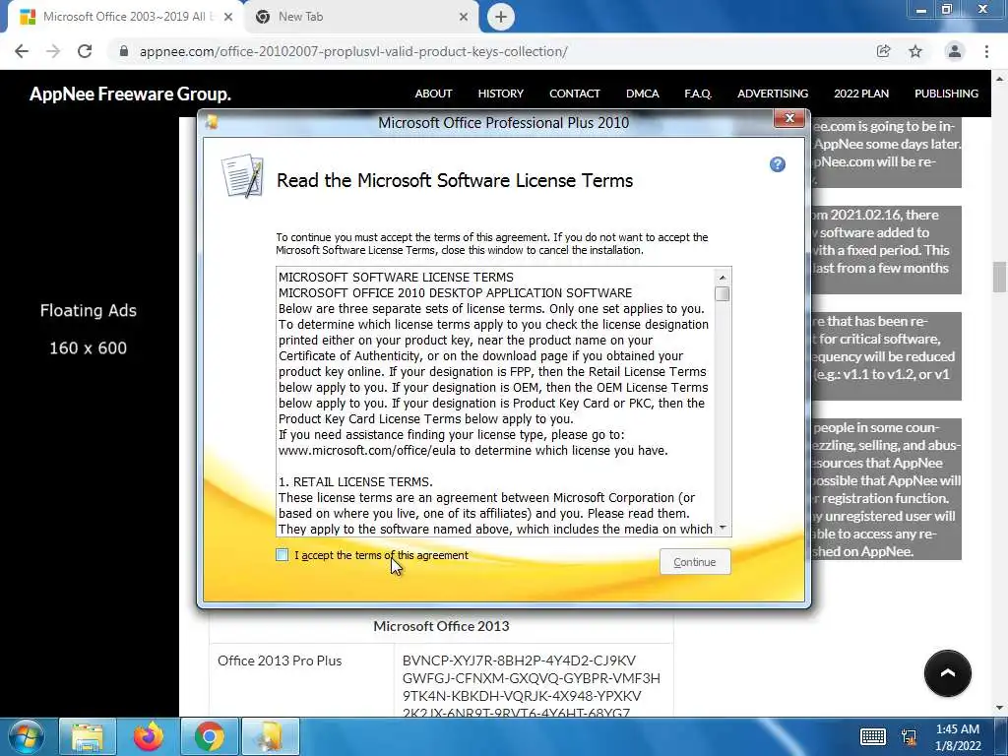Click the Microsoft Office 2013 table heading

coord(441,626)
